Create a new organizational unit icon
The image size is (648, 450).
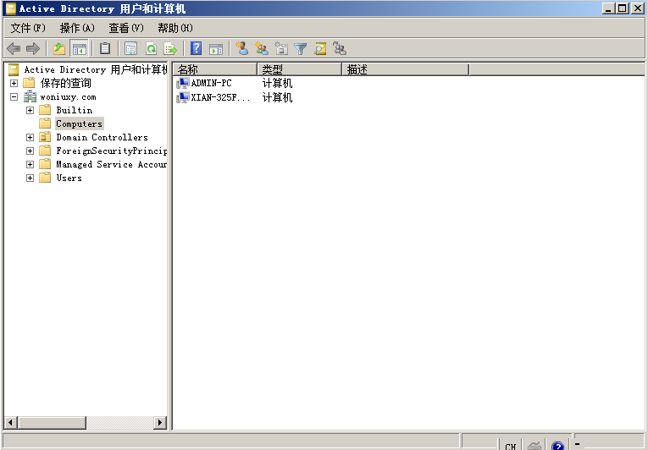click(281, 48)
